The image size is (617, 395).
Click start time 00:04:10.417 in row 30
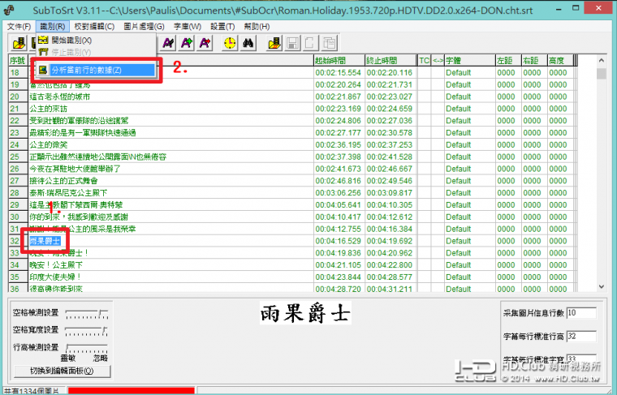click(339, 217)
